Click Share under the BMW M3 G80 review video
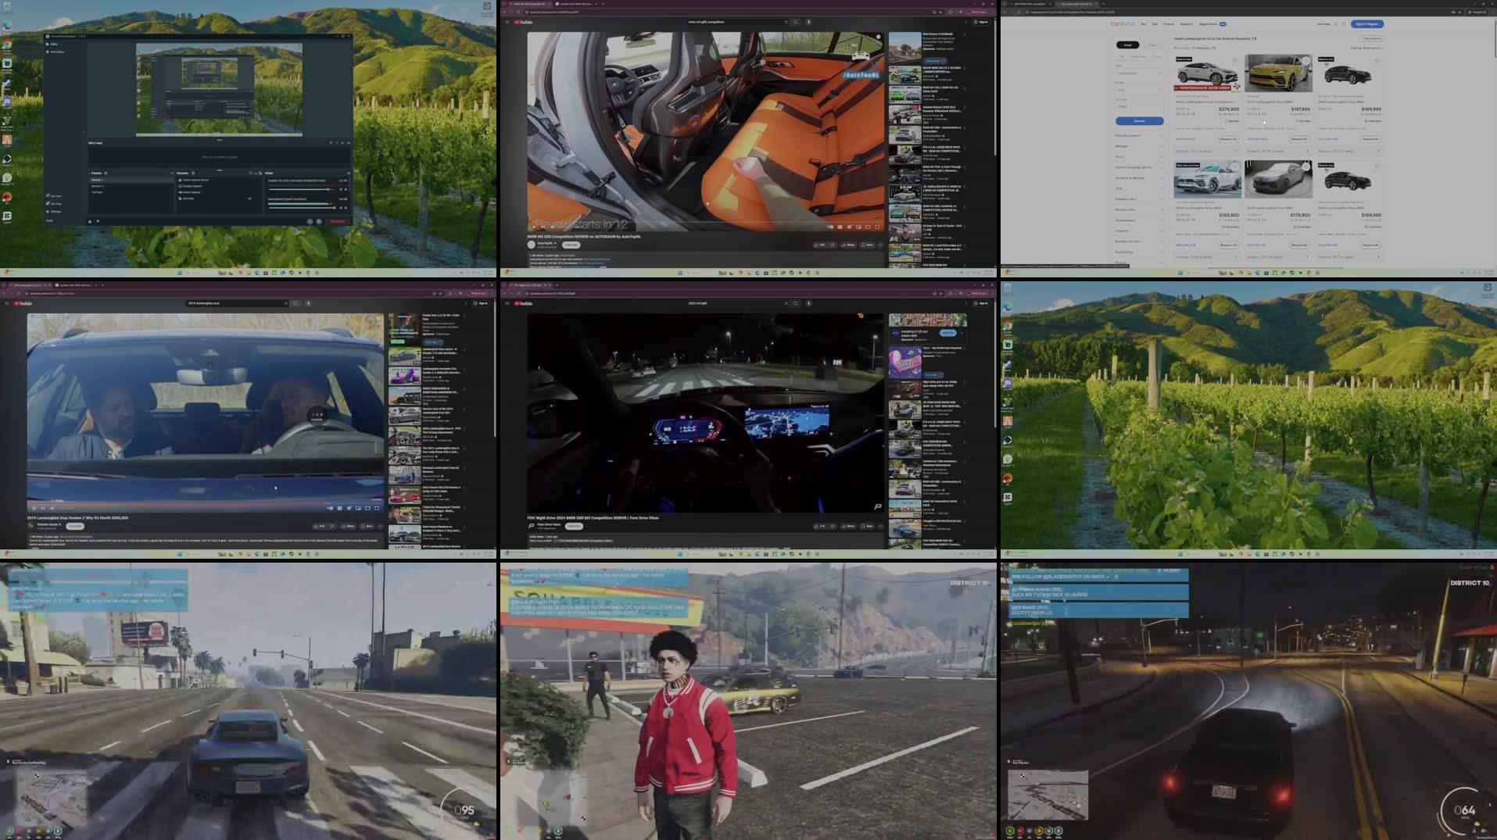The width and height of the screenshot is (1497, 840). click(848, 245)
